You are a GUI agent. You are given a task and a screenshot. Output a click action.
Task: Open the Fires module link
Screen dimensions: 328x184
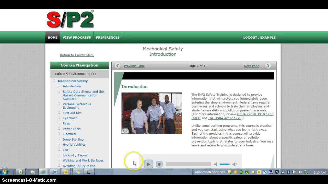pos(66,123)
